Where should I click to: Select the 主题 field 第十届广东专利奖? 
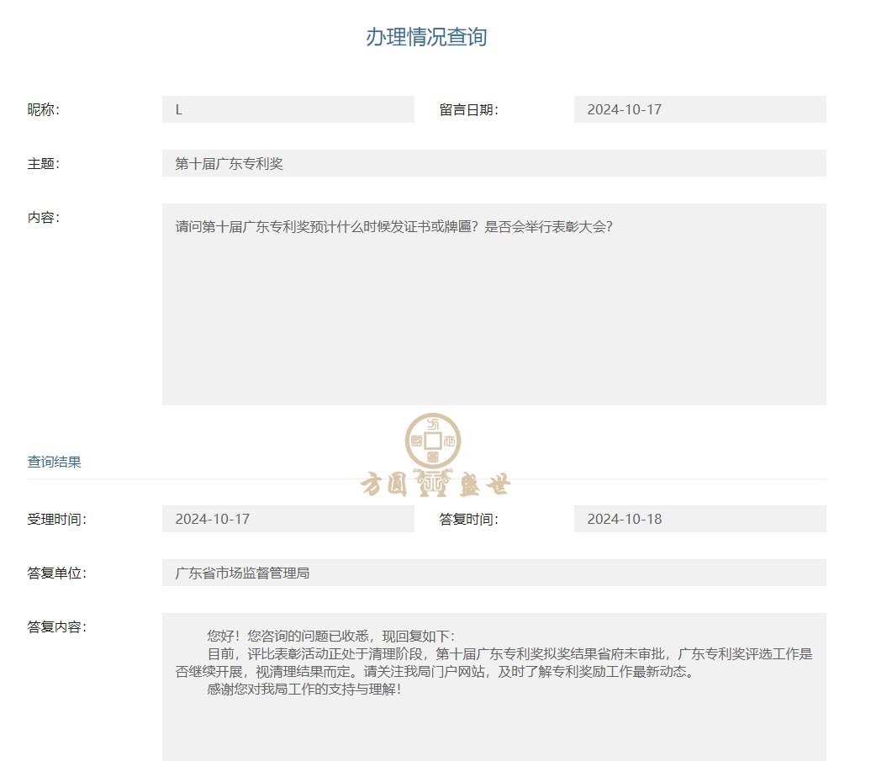click(494, 163)
